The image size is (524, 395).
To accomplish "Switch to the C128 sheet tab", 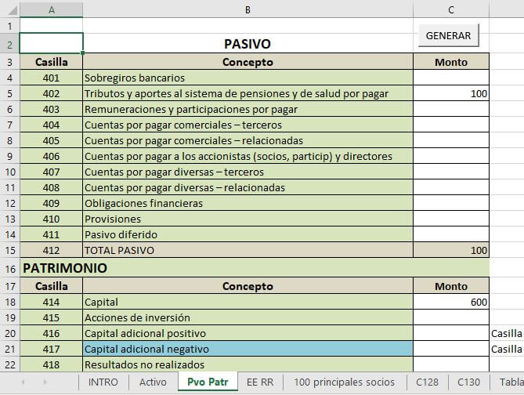I will pyautogui.click(x=428, y=382).
